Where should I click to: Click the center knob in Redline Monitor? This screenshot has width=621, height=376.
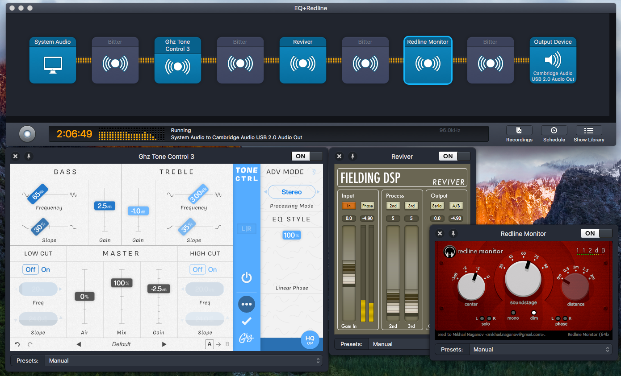point(471,286)
